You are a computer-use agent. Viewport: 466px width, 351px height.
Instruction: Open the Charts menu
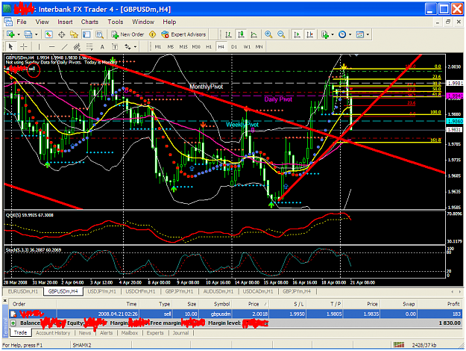[x=89, y=22]
